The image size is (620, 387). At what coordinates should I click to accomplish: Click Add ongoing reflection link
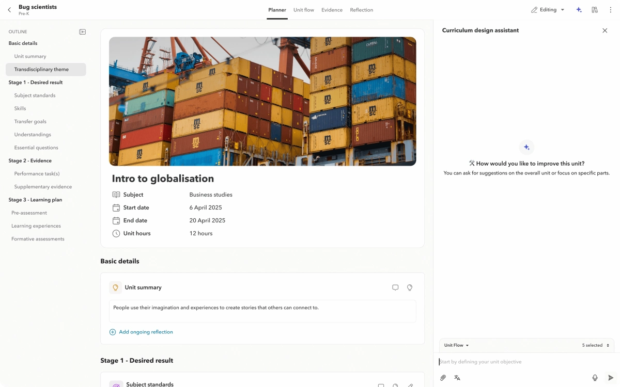coord(141,332)
